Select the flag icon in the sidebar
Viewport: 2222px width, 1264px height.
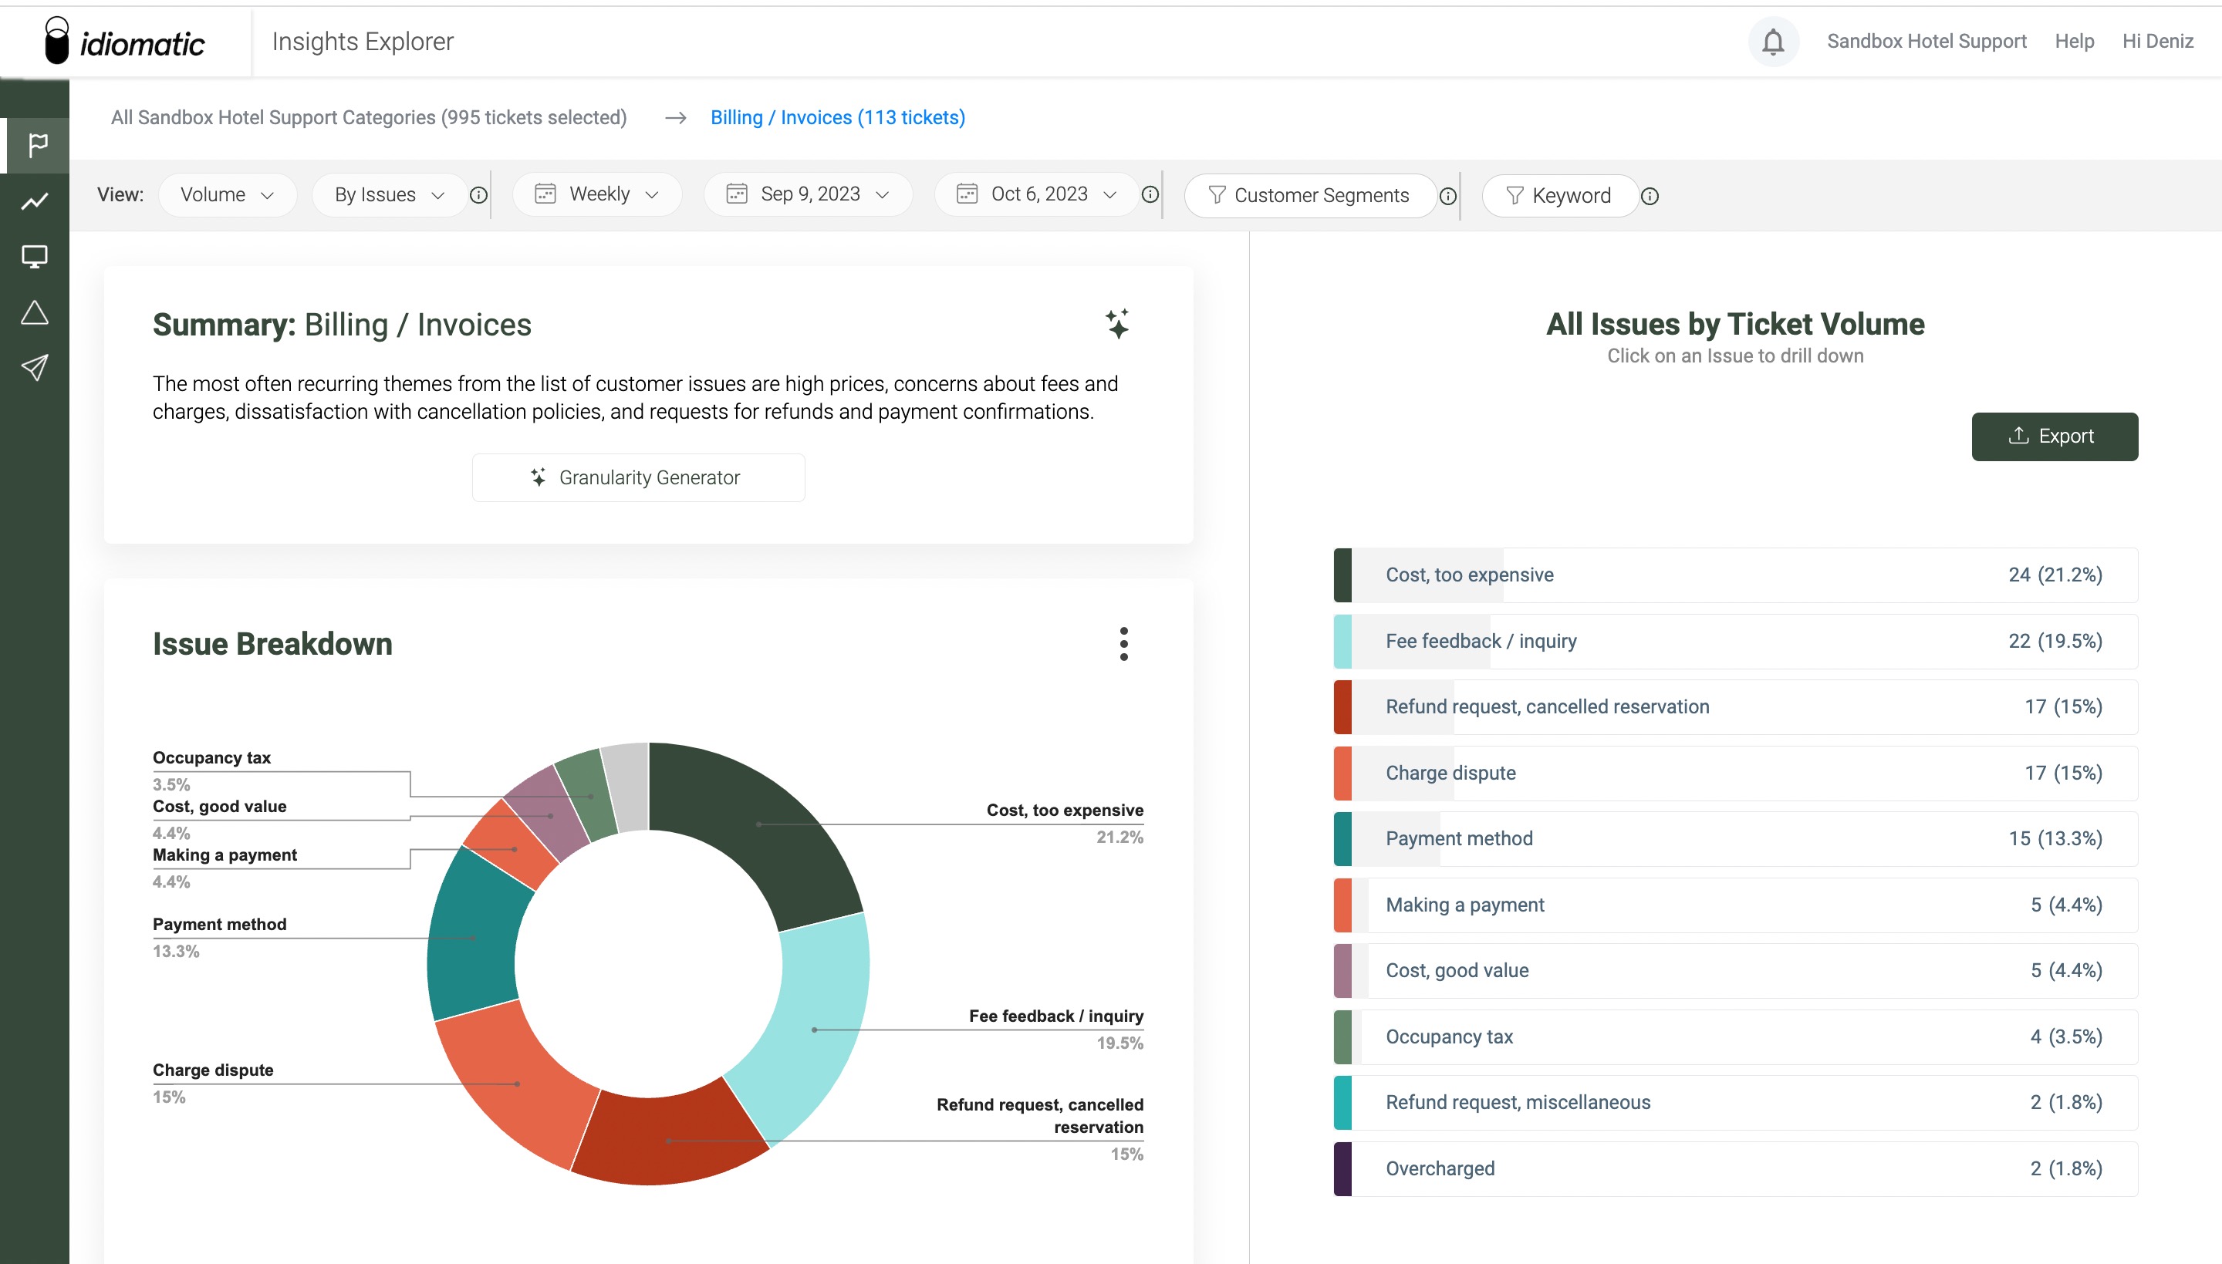pyautogui.click(x=35, y=144)
